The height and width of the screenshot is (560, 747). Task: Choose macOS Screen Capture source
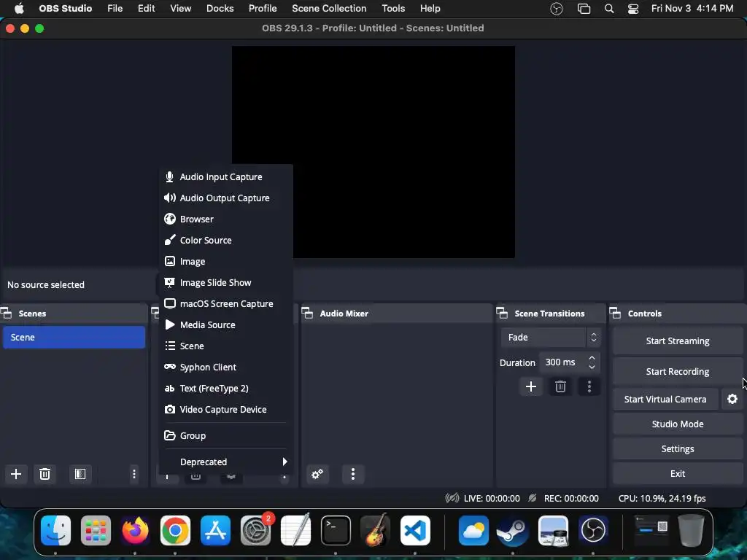coord(226,303)
